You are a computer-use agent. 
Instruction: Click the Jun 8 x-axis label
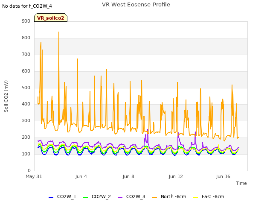pos(128,176)
